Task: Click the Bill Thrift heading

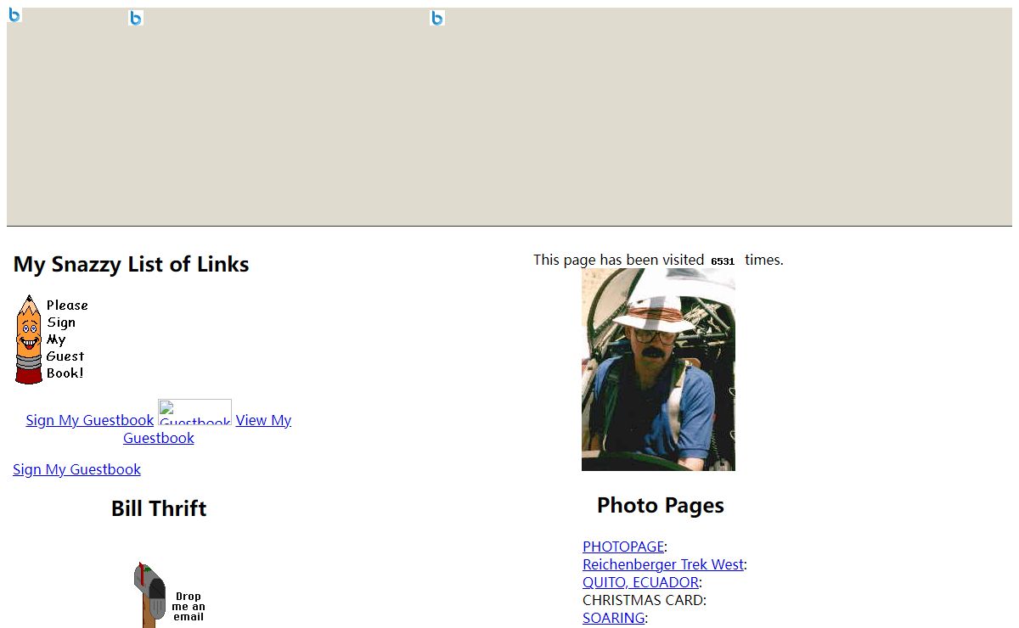Action: [x=159, y=508]
